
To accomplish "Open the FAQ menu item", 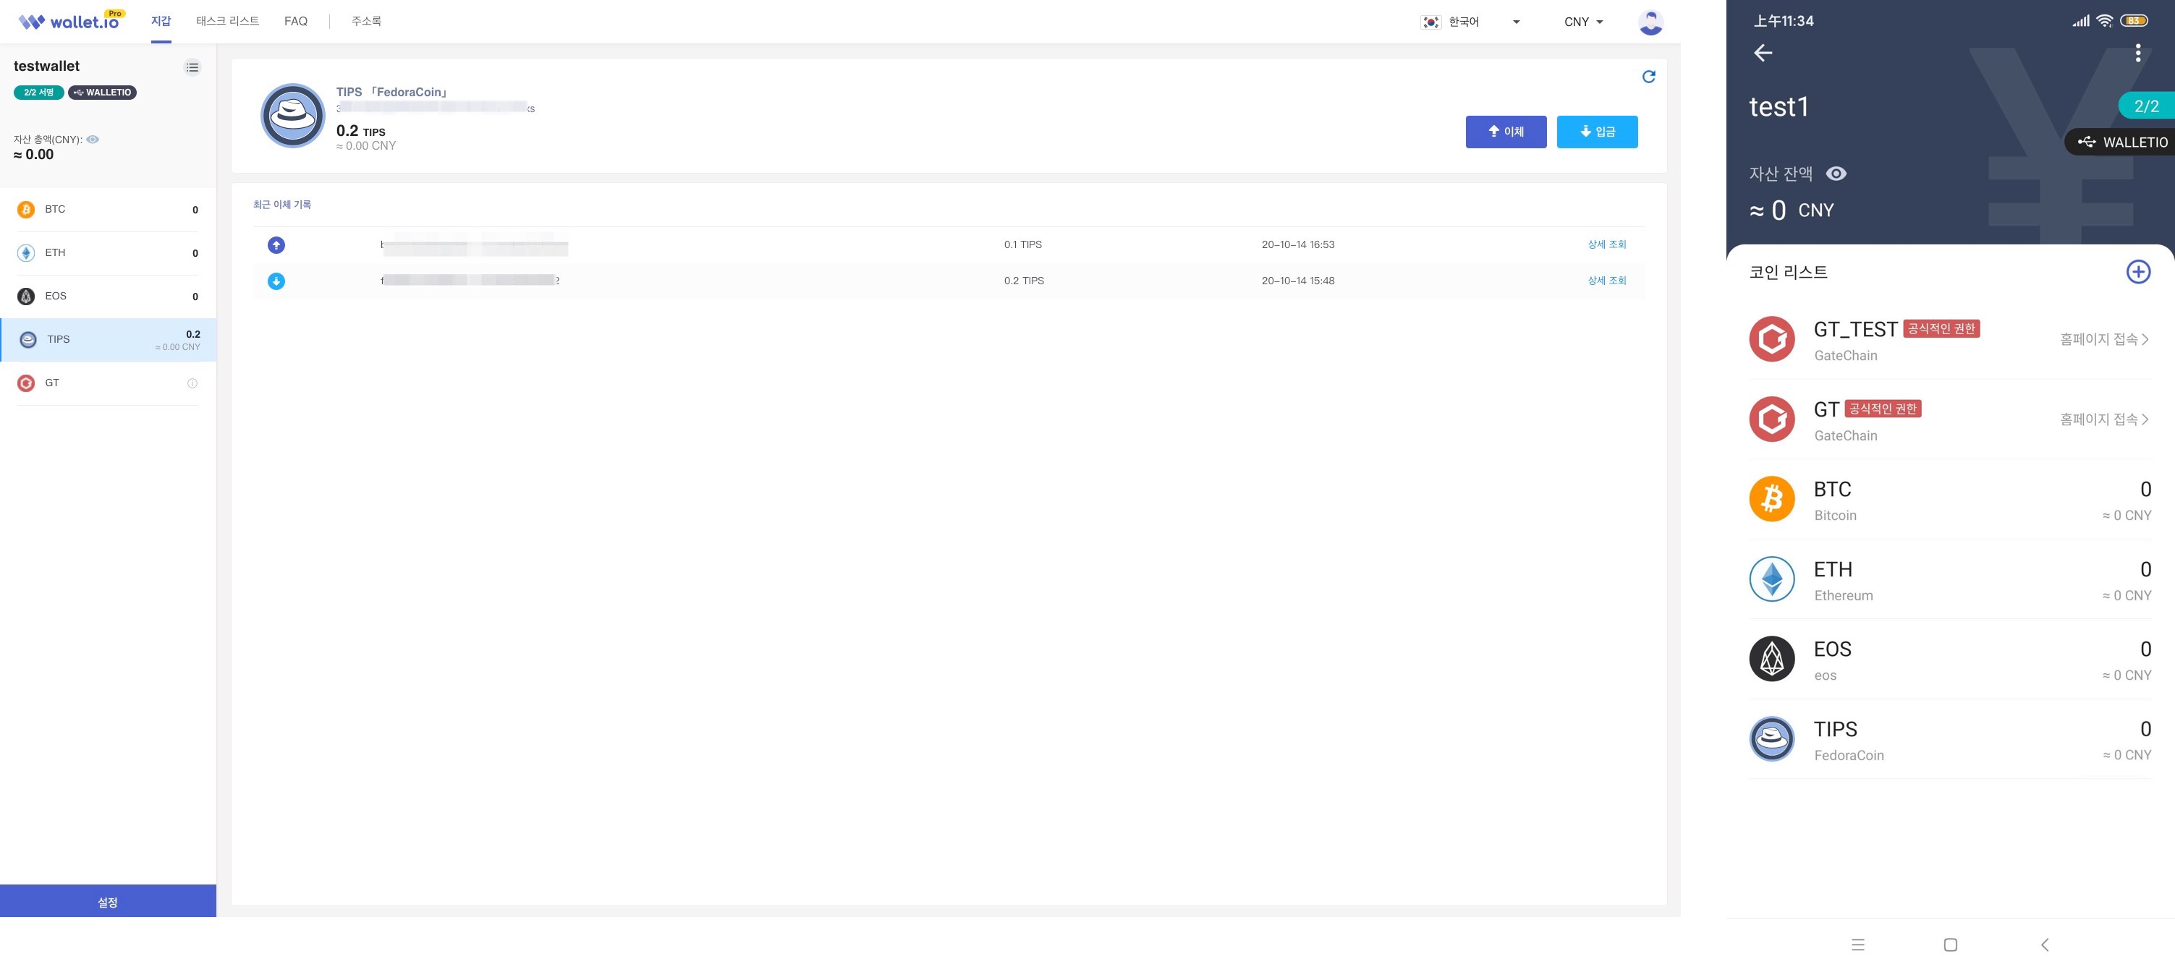I will pos(295,21).
